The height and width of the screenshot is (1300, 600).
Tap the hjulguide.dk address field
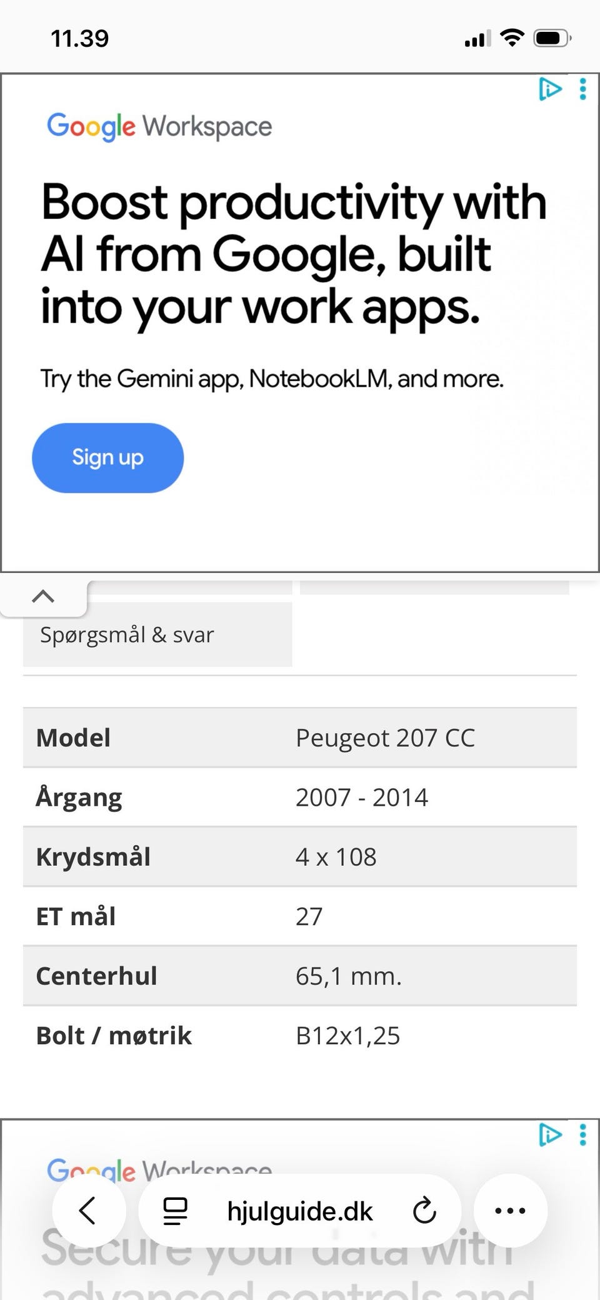pos(300,1211)
